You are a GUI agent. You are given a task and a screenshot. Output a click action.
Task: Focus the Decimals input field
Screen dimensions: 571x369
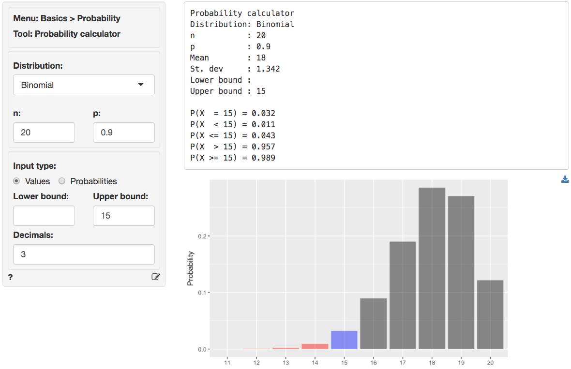click(84, 254)
